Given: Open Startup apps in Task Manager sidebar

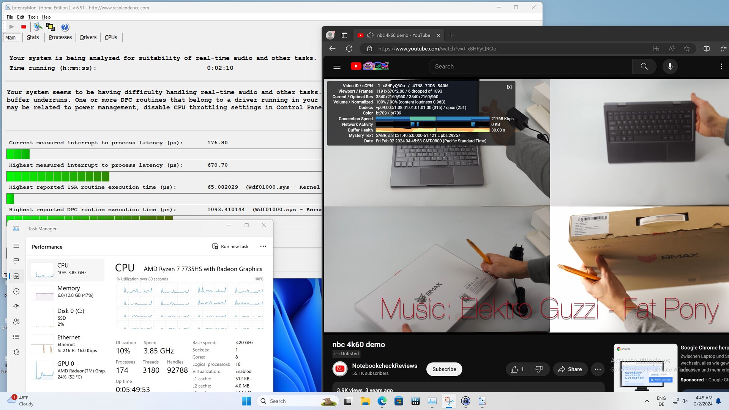Looking at the screenshot, I should pos(16,306).
